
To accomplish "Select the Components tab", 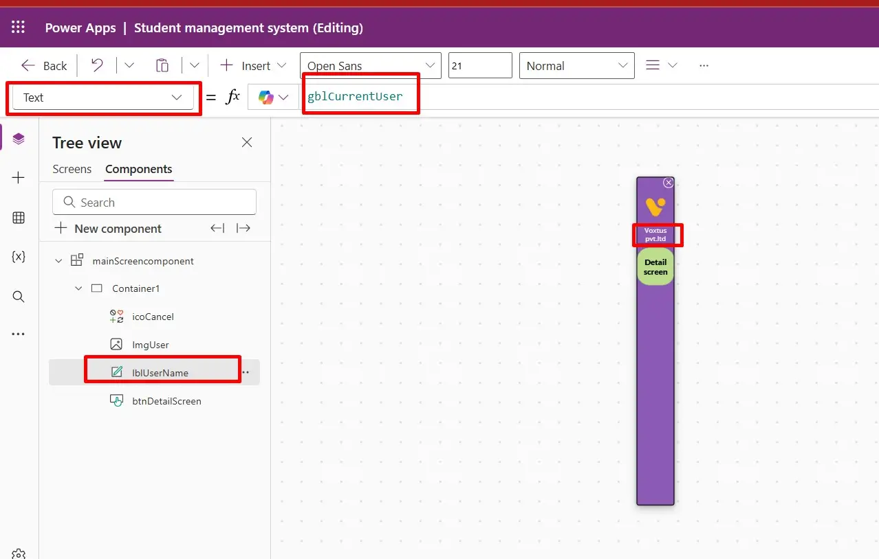I will [x=139, y=169].
